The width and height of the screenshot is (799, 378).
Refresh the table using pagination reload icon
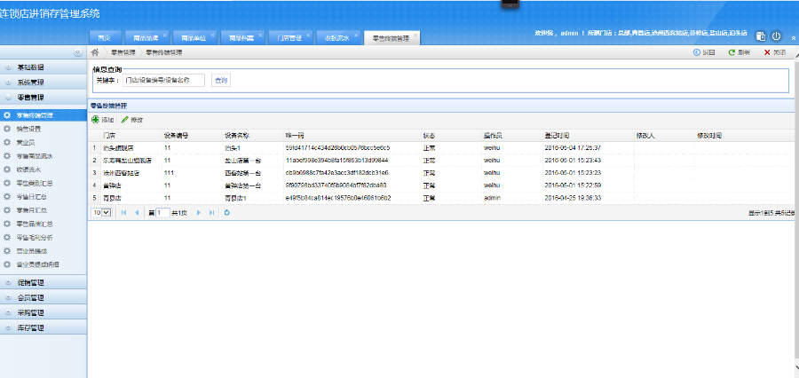pyautogui.click(x=227, y=213)
